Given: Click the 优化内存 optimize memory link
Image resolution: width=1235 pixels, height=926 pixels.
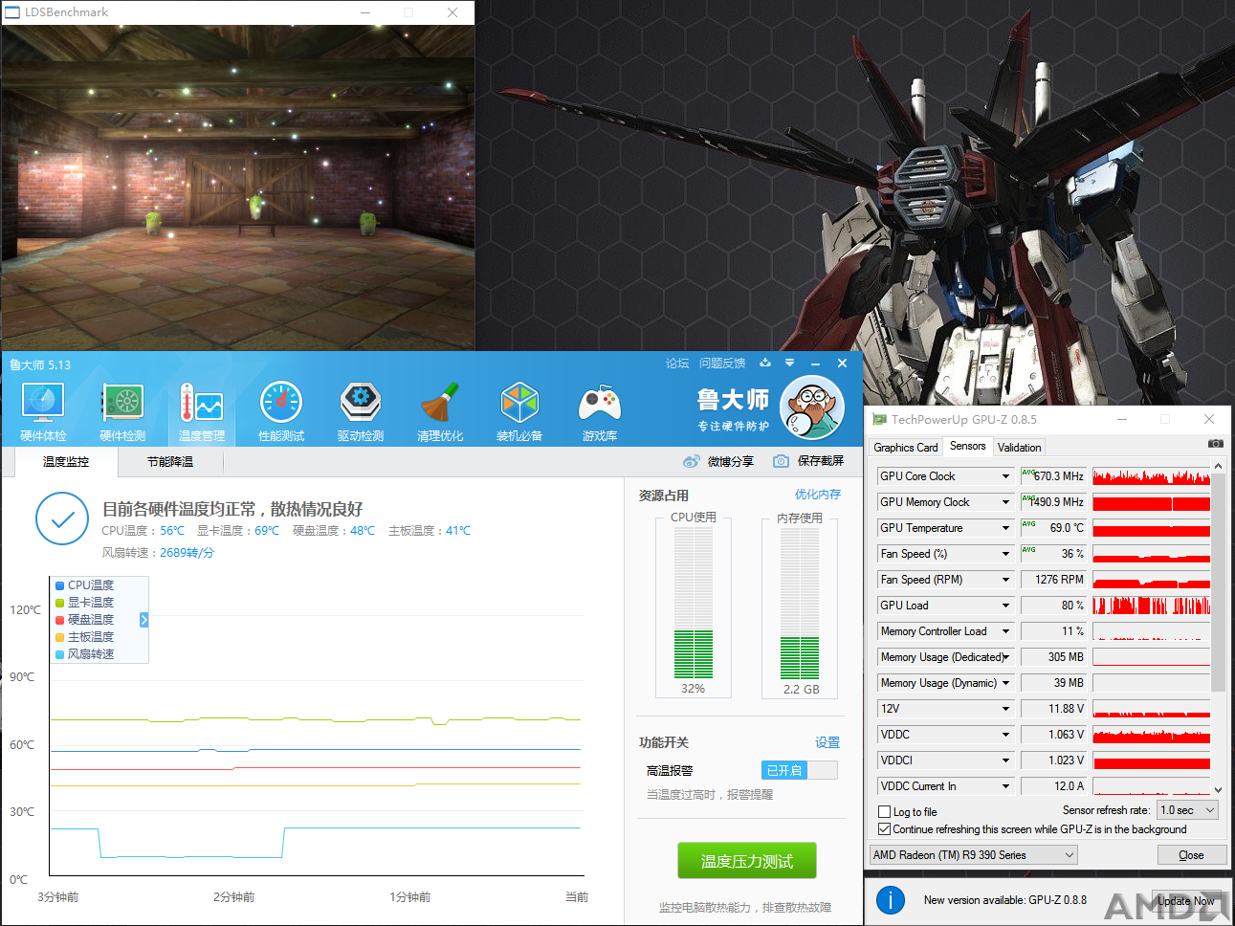Looking at the screenshot, I should coord(818,495).
